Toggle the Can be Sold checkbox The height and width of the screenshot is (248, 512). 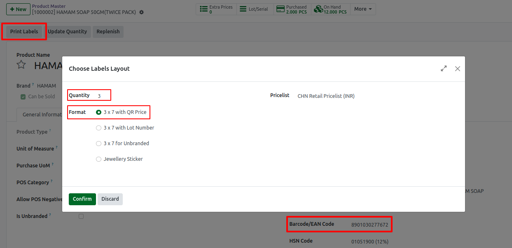click(x=23, y=97)
